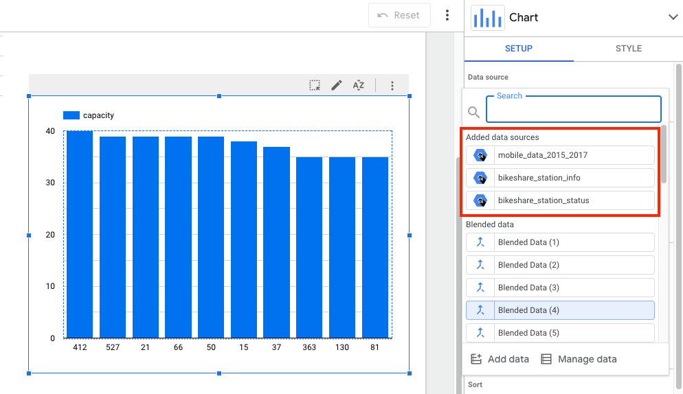Click the bar for station 412
This screenshot has height=394, width=683.
tap(80, 234)
